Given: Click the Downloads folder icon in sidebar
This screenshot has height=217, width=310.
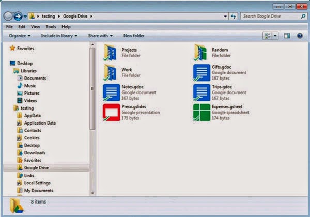Looking at the screenshot, I should [x=20, y=152].
